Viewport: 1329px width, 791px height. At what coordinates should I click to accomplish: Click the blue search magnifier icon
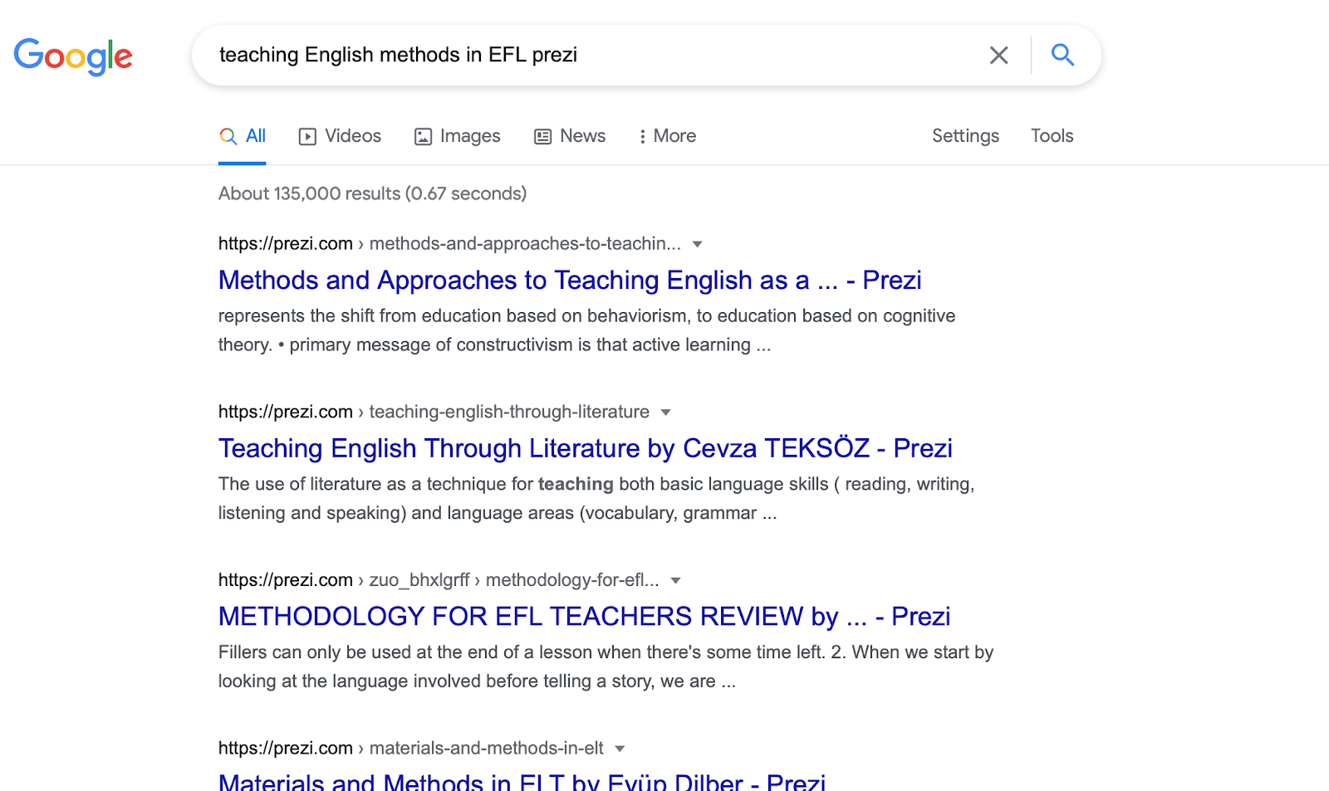coord(1062,55)
